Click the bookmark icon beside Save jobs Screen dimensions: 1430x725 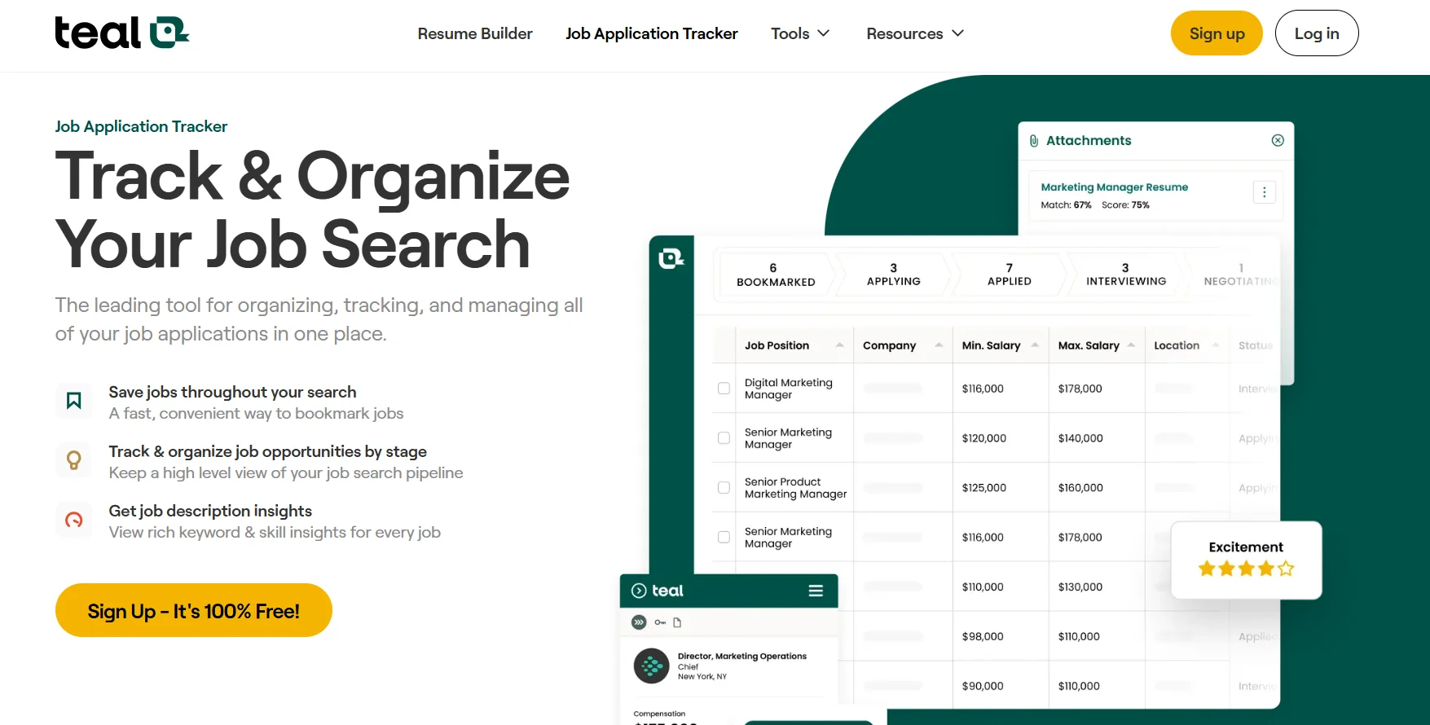73,401
